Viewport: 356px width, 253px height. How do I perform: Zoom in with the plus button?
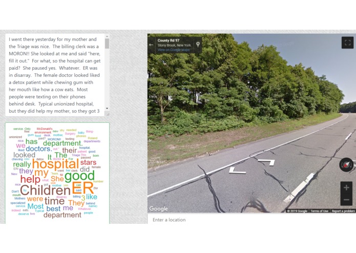[x=346, y=187]
